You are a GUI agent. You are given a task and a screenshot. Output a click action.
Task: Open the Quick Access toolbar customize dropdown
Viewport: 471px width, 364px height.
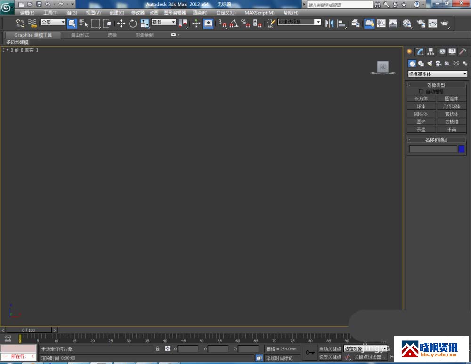(x=73, y=4)
